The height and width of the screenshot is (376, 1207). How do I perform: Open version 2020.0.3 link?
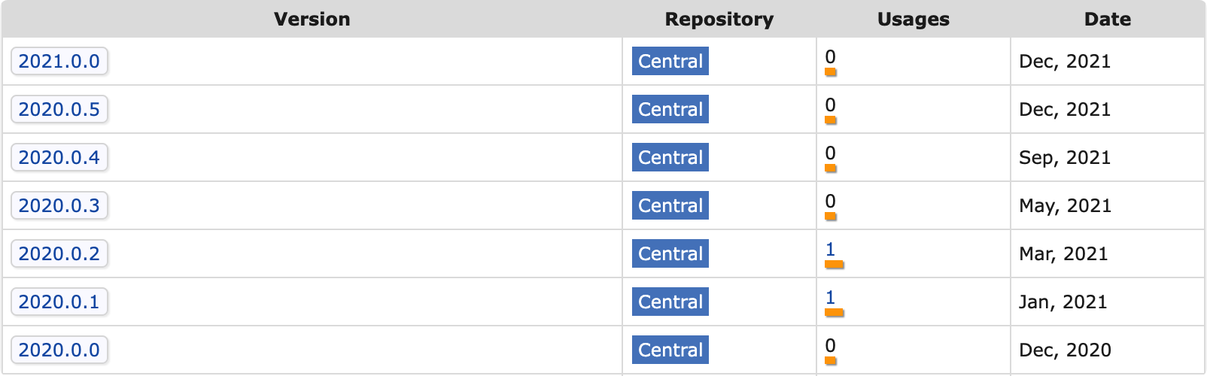[59, 206]
